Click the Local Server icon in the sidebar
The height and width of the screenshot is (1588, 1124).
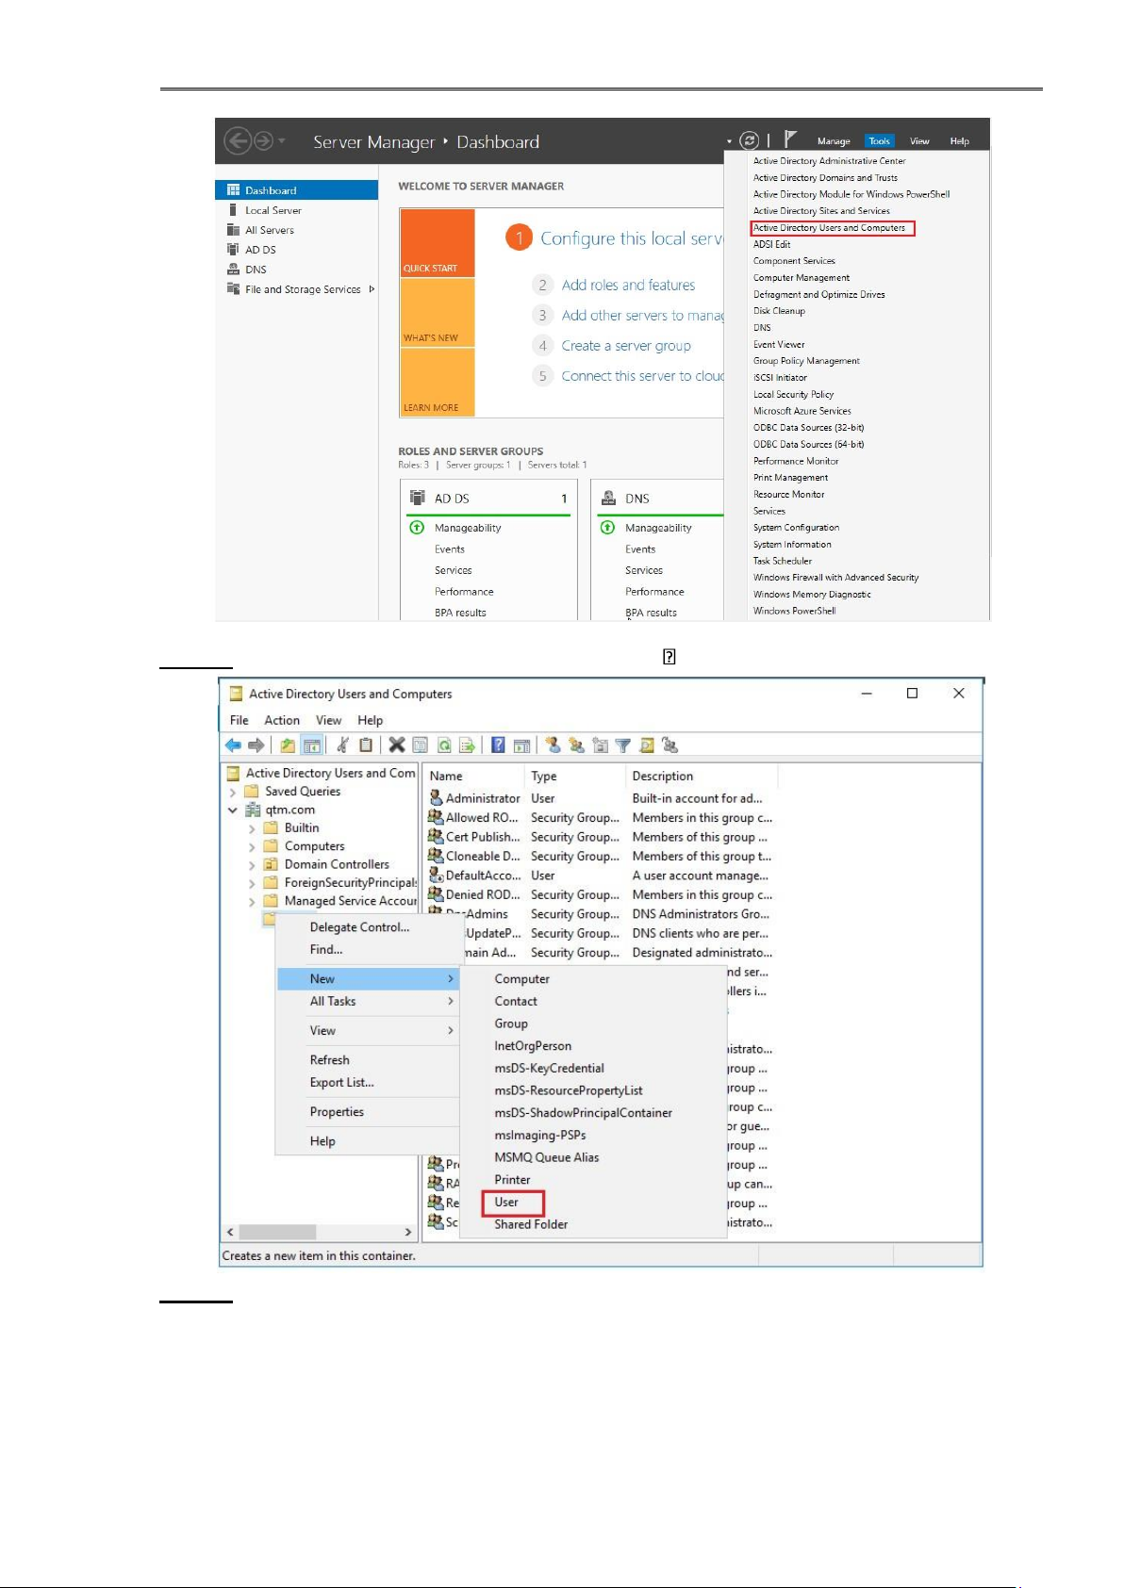tap(233, 210)
